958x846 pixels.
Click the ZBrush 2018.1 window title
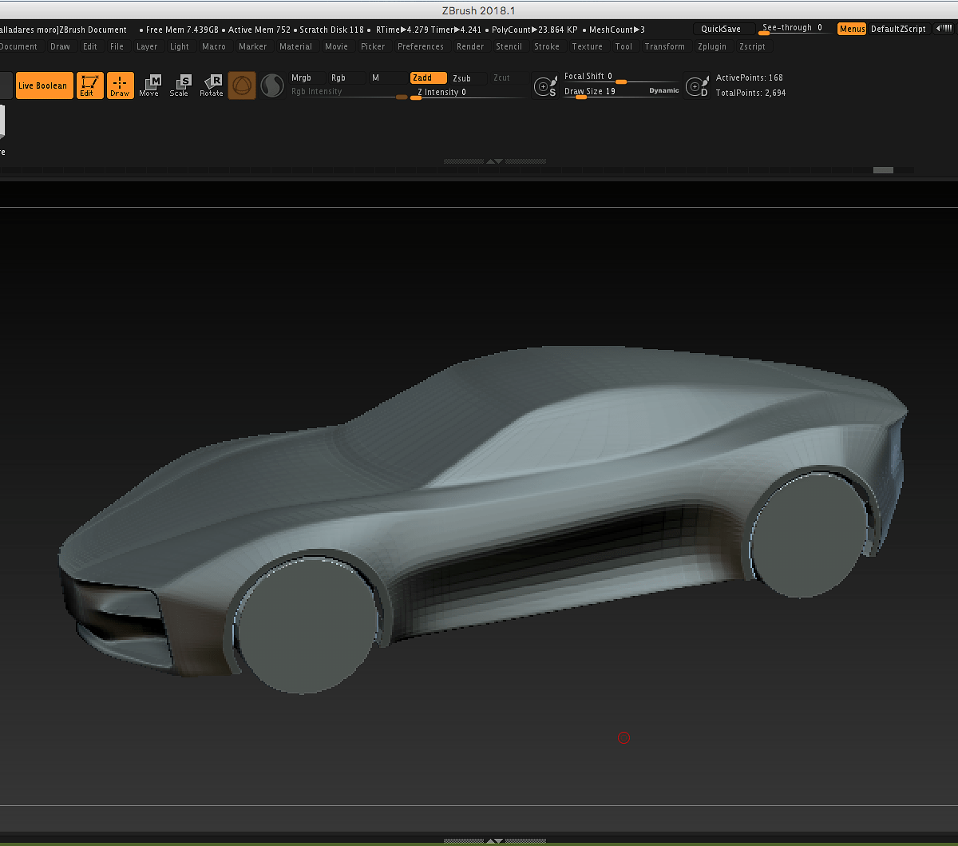pos(479,10)
